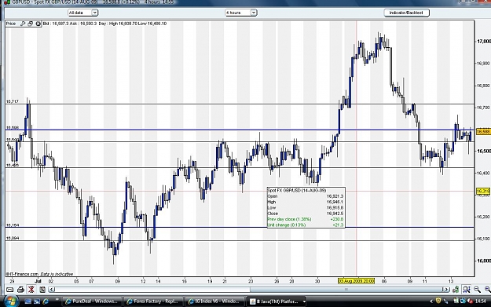Click the yellow 16,588 current price label
The image size is (491, 307).
coord(483,132)
